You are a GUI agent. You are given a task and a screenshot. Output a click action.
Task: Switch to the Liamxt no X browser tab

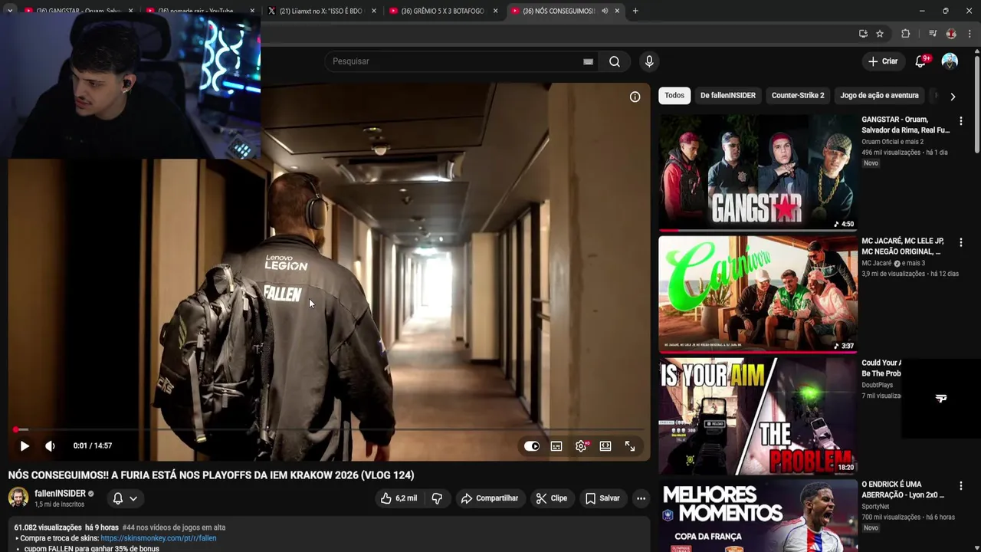[320, 11]
